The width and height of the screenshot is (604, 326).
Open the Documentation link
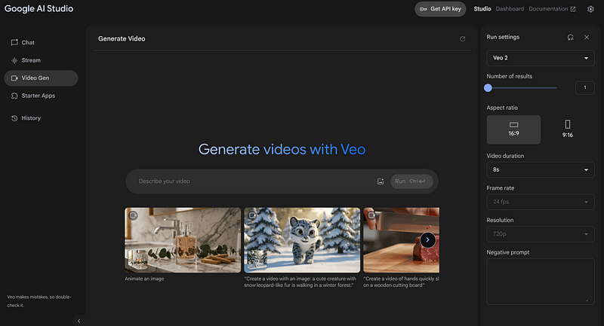tap(552, 9)
